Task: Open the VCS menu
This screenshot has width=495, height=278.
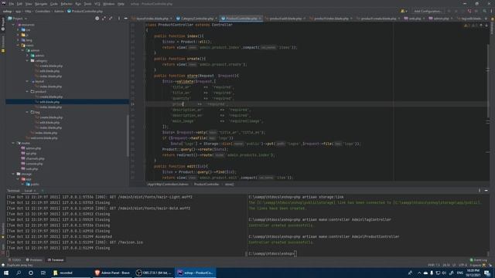Action: pyautogui.click(x=97, y=4)
